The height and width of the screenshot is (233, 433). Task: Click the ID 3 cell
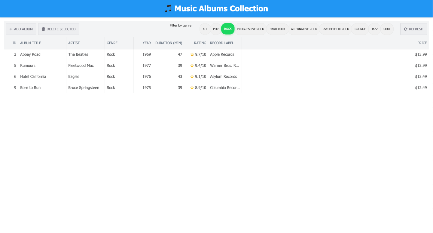(11, 54)
